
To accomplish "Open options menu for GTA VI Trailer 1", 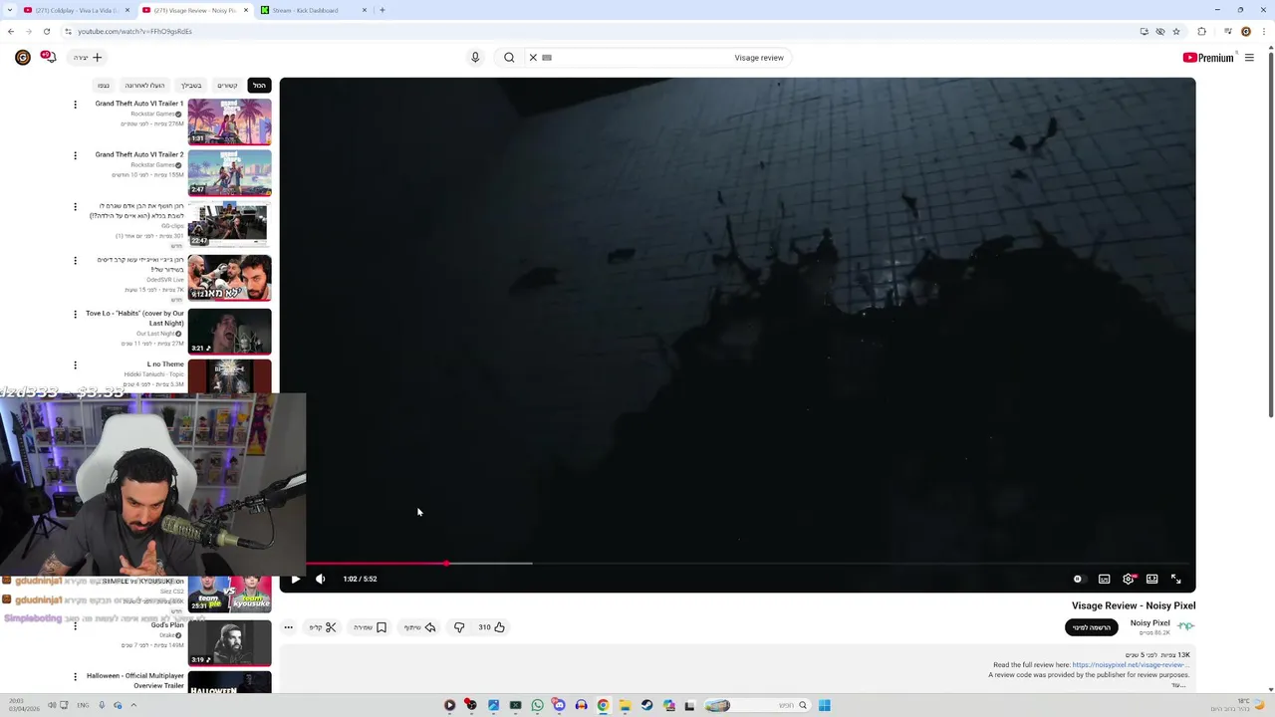I will [x=75, y=105].
